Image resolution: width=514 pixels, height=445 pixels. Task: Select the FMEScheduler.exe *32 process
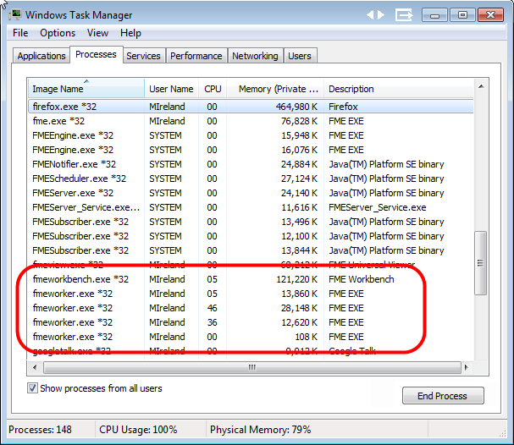coord(251,179)
